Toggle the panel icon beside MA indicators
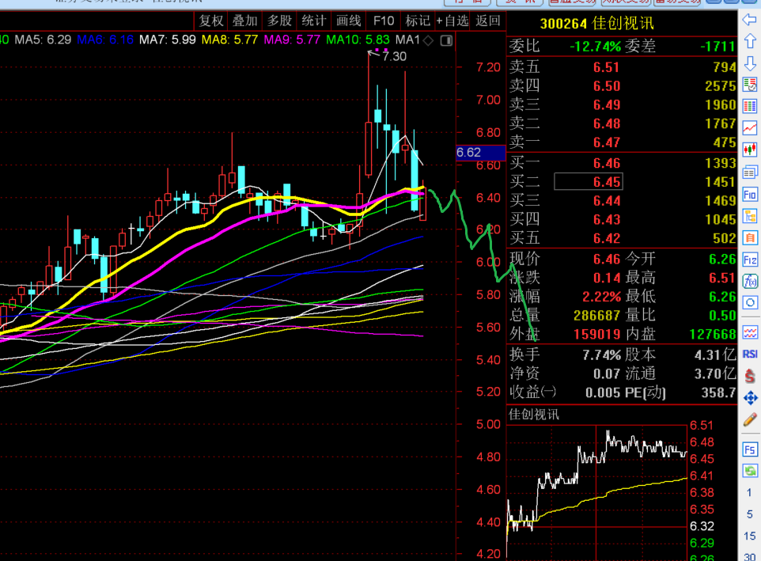This screenshot has height=561, width=761. pos(446,40)
